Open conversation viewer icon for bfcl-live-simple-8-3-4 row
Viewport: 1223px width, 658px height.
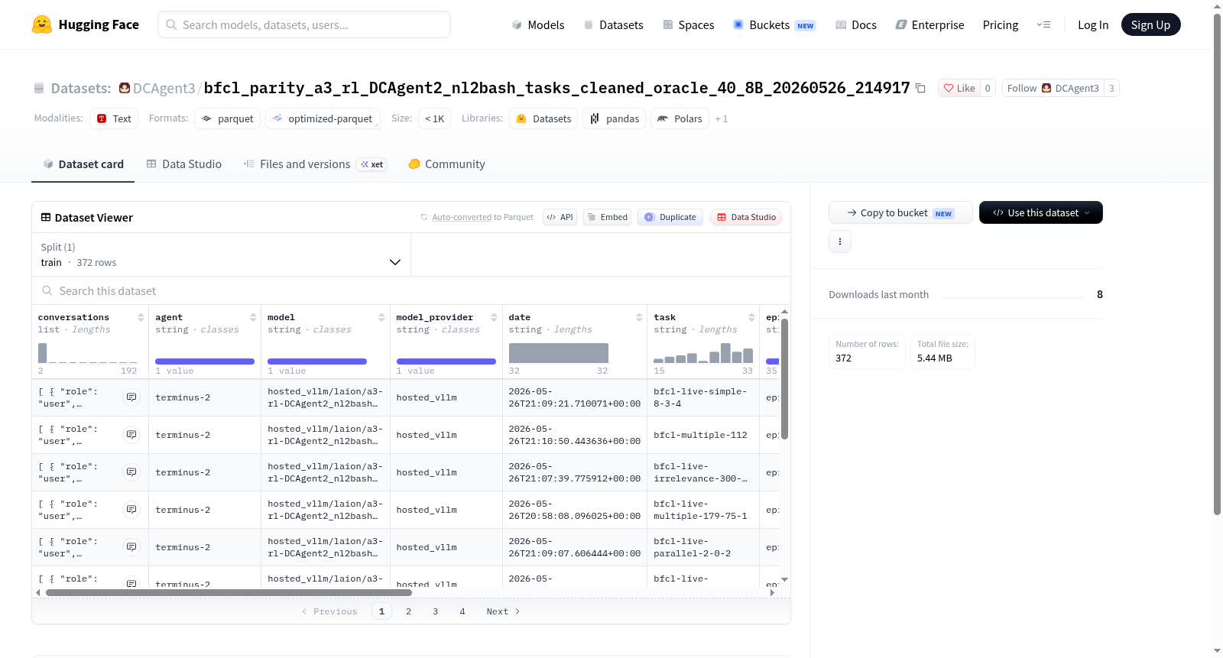131,397
